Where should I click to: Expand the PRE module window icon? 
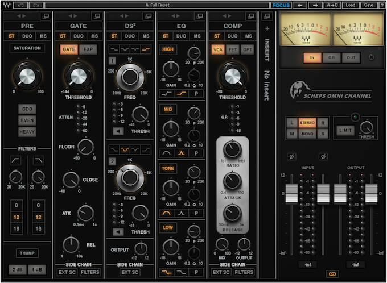tap(46, 16)
